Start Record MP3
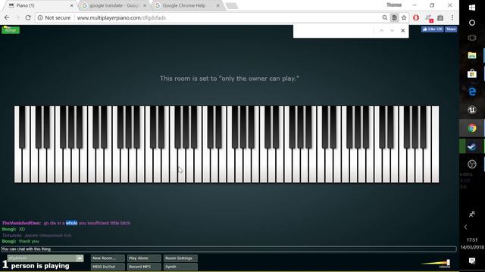The width and height of the screenshot is (485, 272). pos(144,267)
